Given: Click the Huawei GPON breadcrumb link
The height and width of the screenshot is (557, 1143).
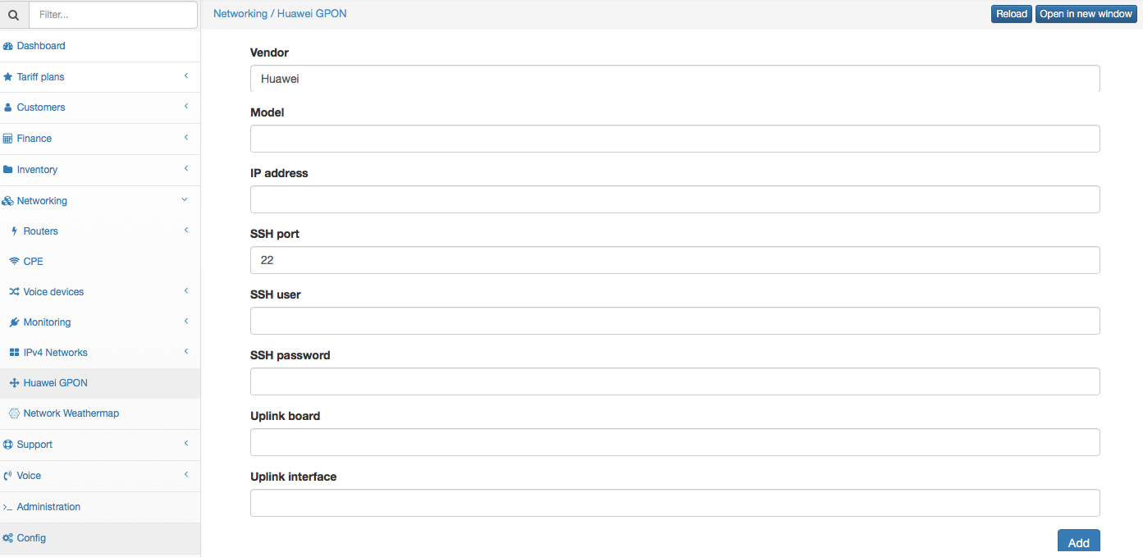Looking at the screenshot, I should click(312, 14).
